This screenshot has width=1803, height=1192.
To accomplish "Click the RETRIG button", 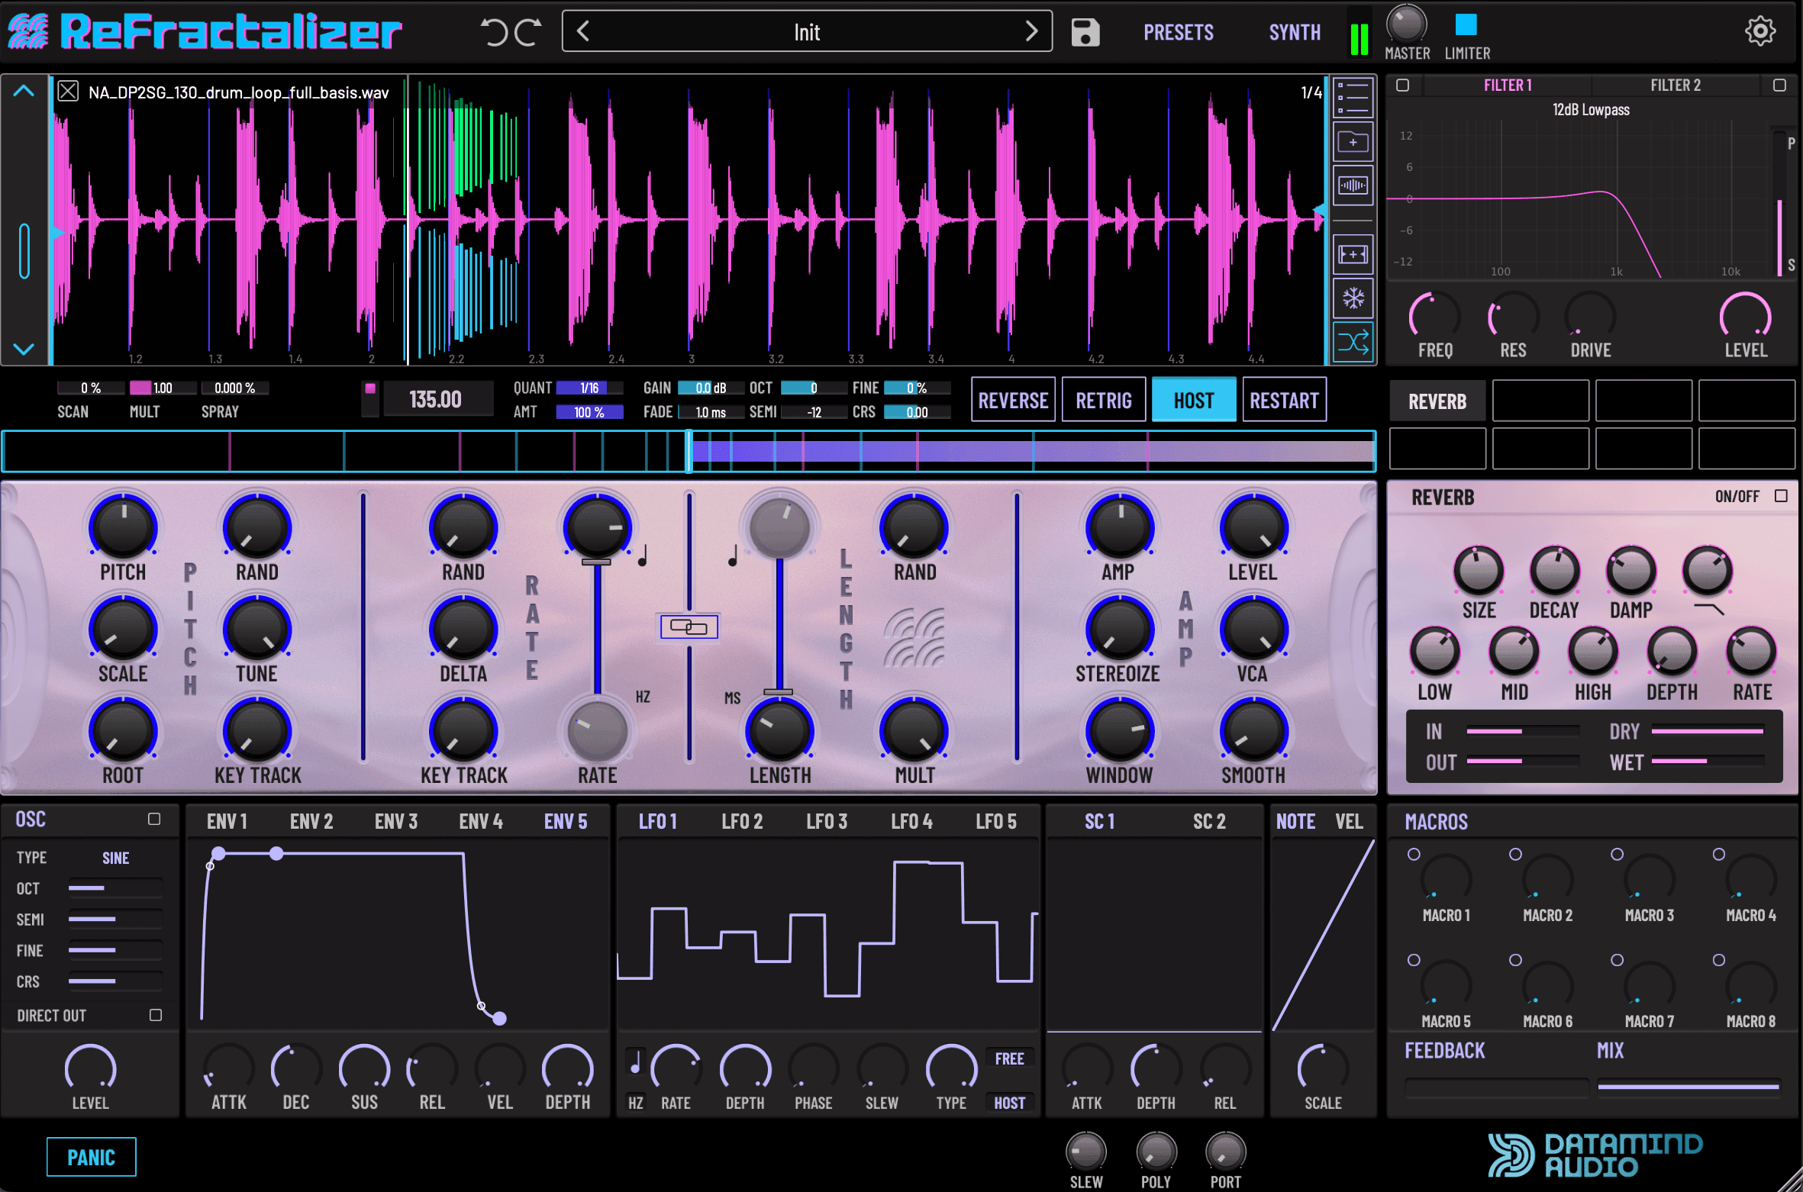I will click(x=1104, y=400).
